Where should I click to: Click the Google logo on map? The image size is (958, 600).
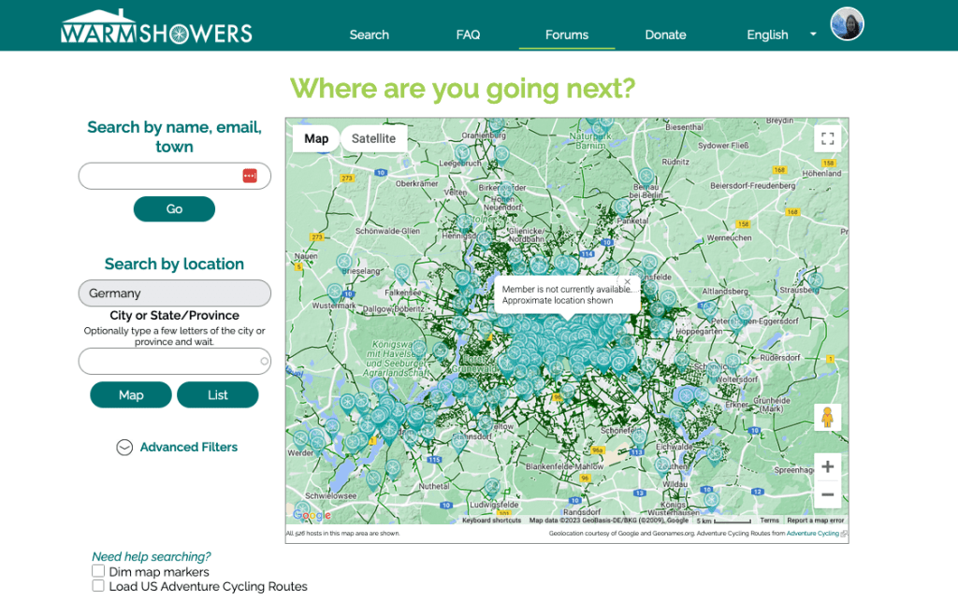point(312,515)
